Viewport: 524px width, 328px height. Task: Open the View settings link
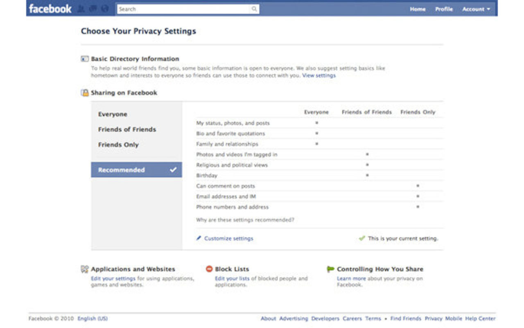pos(319,75)
